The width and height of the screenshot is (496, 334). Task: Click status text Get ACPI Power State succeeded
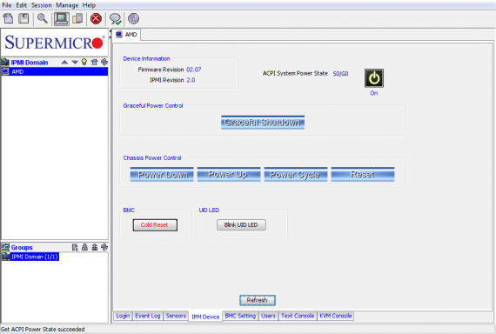[x=43, y=330]
